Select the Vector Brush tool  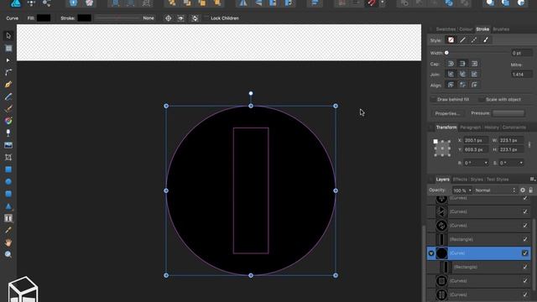(8, 108)
